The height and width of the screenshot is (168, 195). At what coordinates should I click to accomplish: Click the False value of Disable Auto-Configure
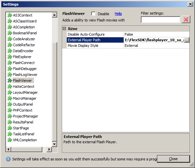(129, 34)
